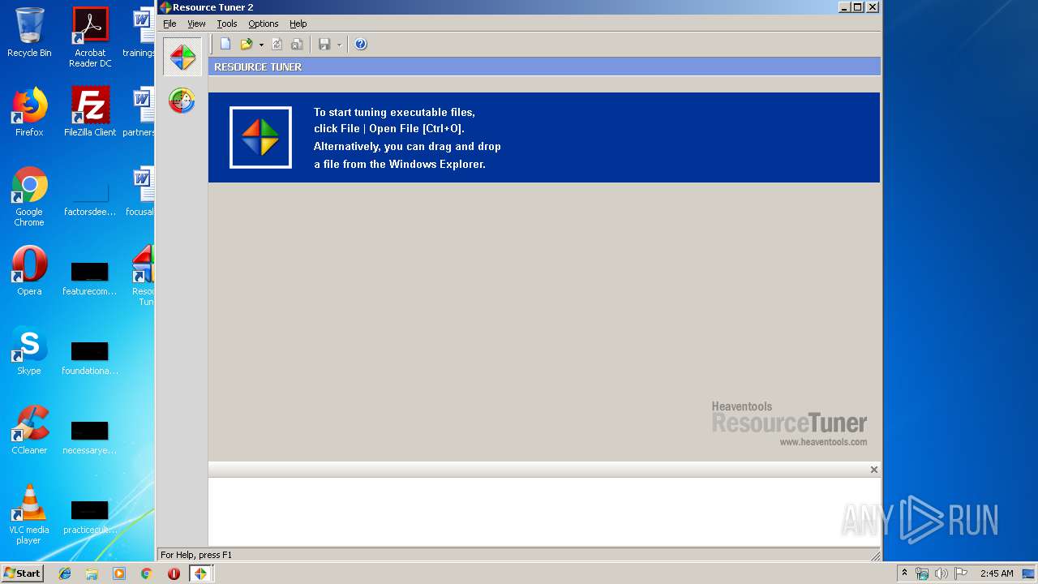Open the View menu
This screenshot has height=584, width=1038.
click(x=196, y=24)
